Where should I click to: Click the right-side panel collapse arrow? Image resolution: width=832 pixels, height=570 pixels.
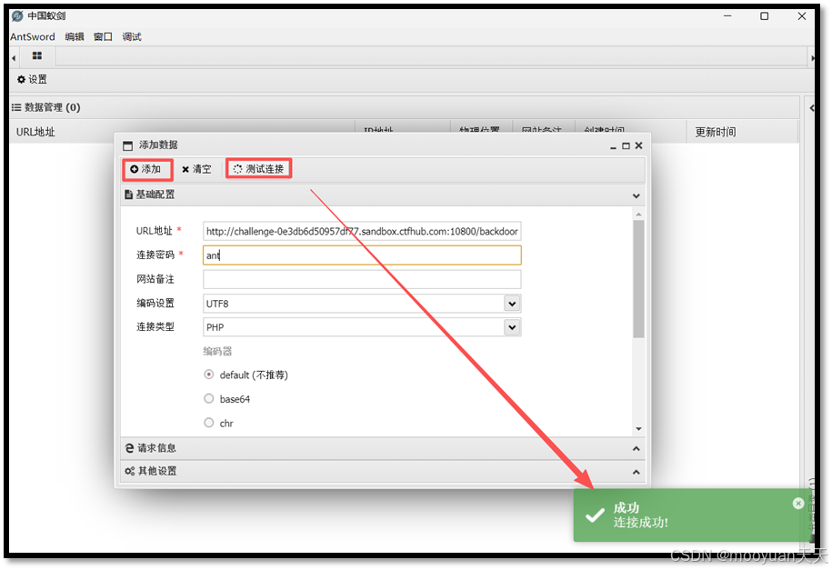point(811,108)
